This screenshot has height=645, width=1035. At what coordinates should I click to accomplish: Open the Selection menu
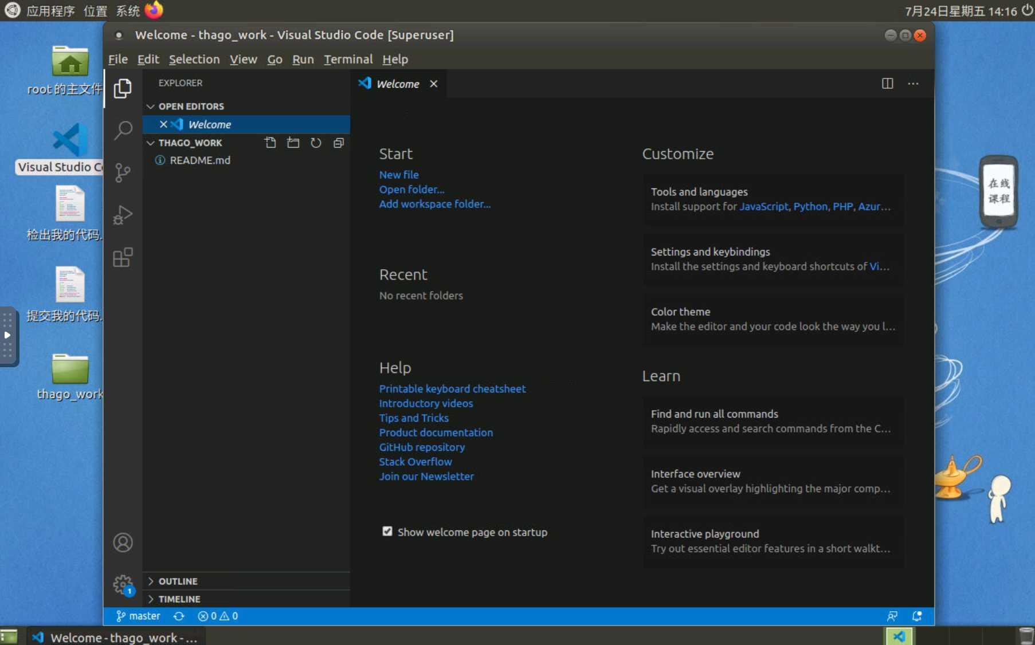click(x=194, y=59)
